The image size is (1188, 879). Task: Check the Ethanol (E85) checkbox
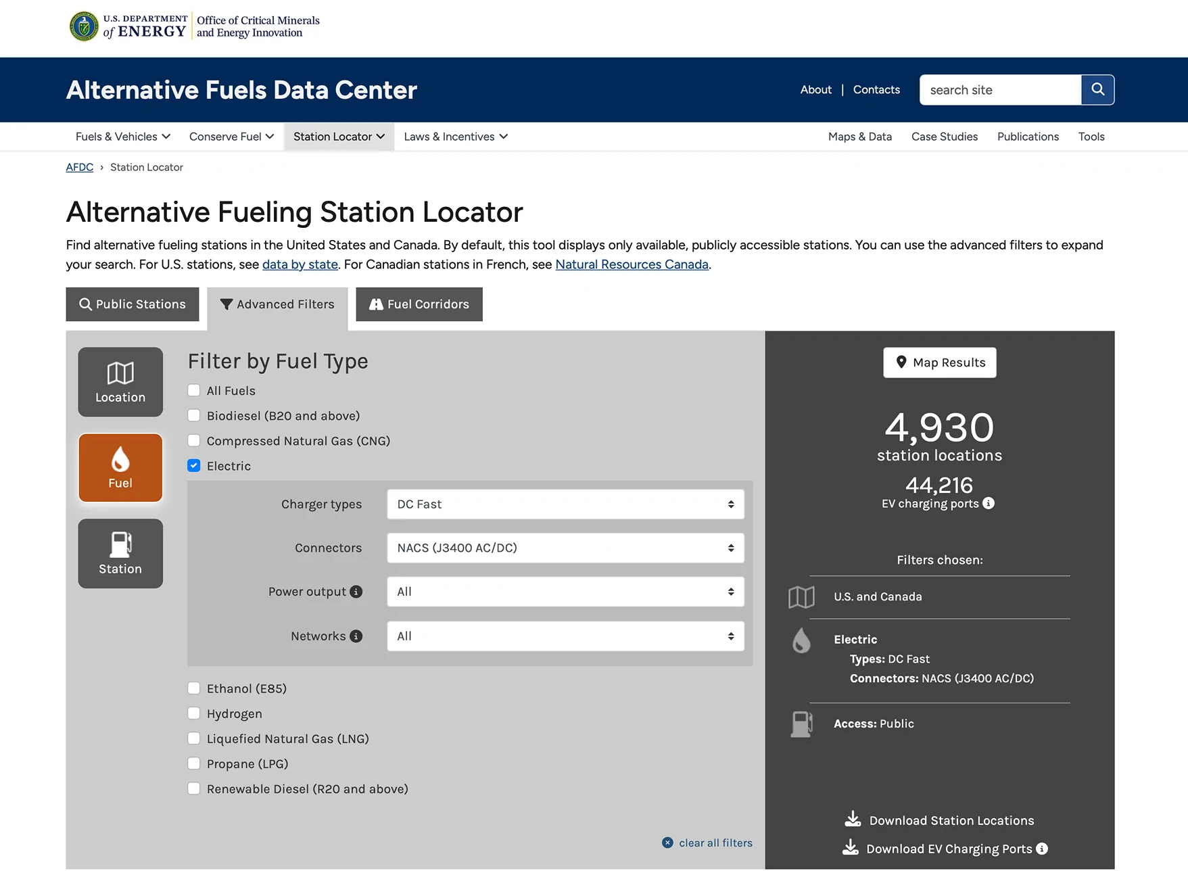(194, 688)
